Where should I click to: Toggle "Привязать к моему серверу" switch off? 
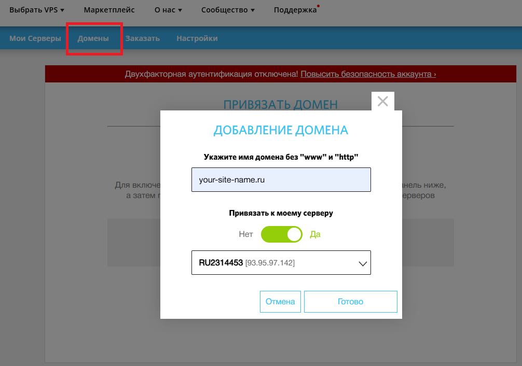pos(281,234)
